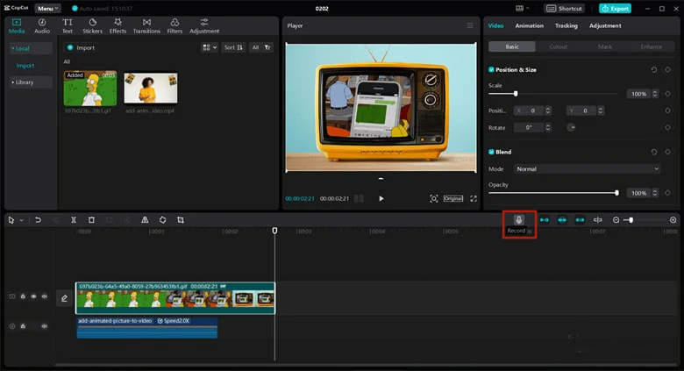Viewport: 684px width, 371px height.
Task: Open the All filter for media types
Action: pyautogui.click(x=260, y=47)
